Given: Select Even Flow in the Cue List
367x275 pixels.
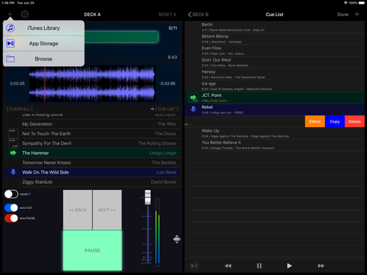Looking at the screenshot, I should (275, 51).
